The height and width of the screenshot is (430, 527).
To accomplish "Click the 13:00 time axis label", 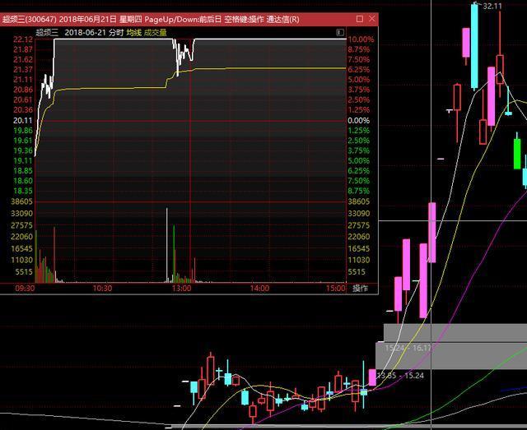I will point(181,289).
